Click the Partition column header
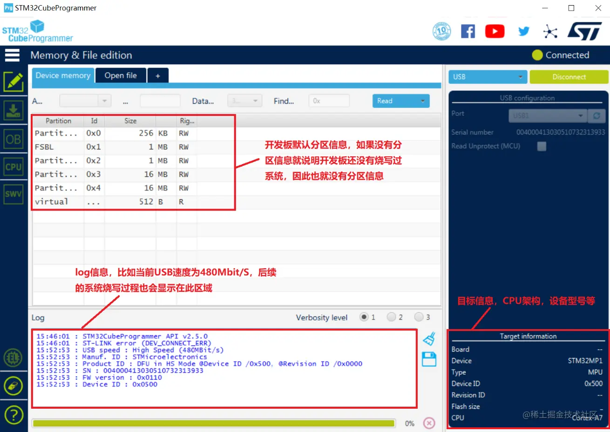 tap(58, 121)
